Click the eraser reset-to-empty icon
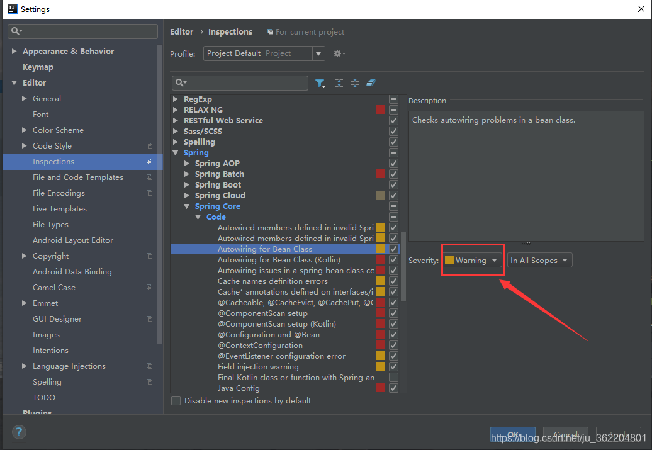 (x=371, y=83)
